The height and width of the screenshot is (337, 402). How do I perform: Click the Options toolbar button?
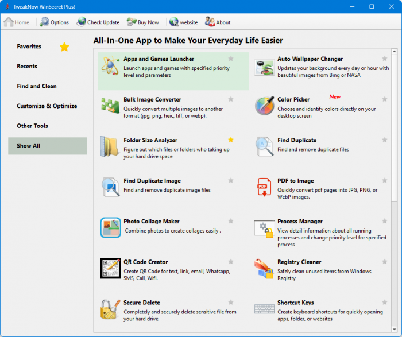coord(54,22)
